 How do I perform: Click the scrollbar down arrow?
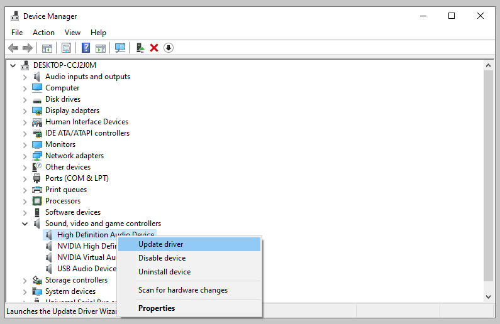click(488, 296)
